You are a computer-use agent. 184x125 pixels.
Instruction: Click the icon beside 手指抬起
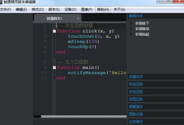[x=131, y=34]
